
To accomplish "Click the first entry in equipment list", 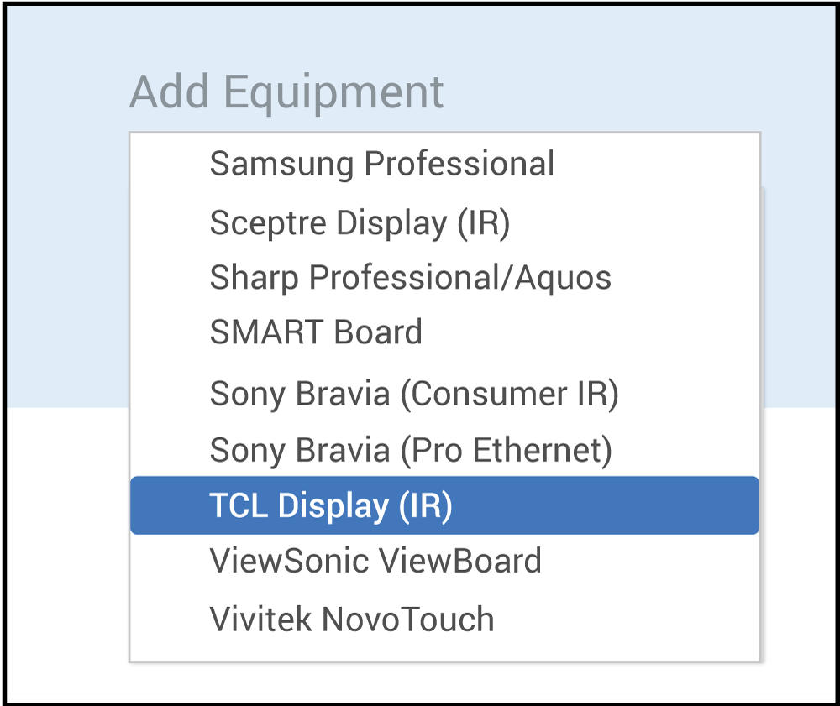I will point(382,164).
